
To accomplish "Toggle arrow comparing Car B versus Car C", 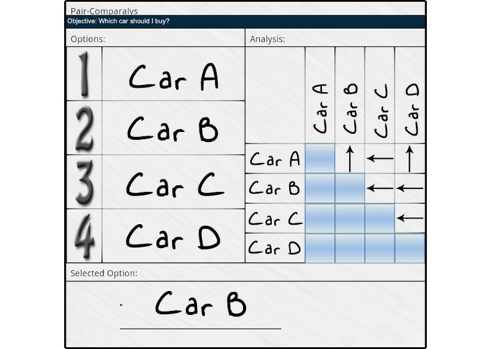I will click(x=380, y=188).
